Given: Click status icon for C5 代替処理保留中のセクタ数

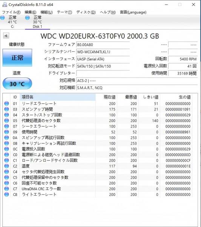Looking at the screenshot, I should (6, 177).
